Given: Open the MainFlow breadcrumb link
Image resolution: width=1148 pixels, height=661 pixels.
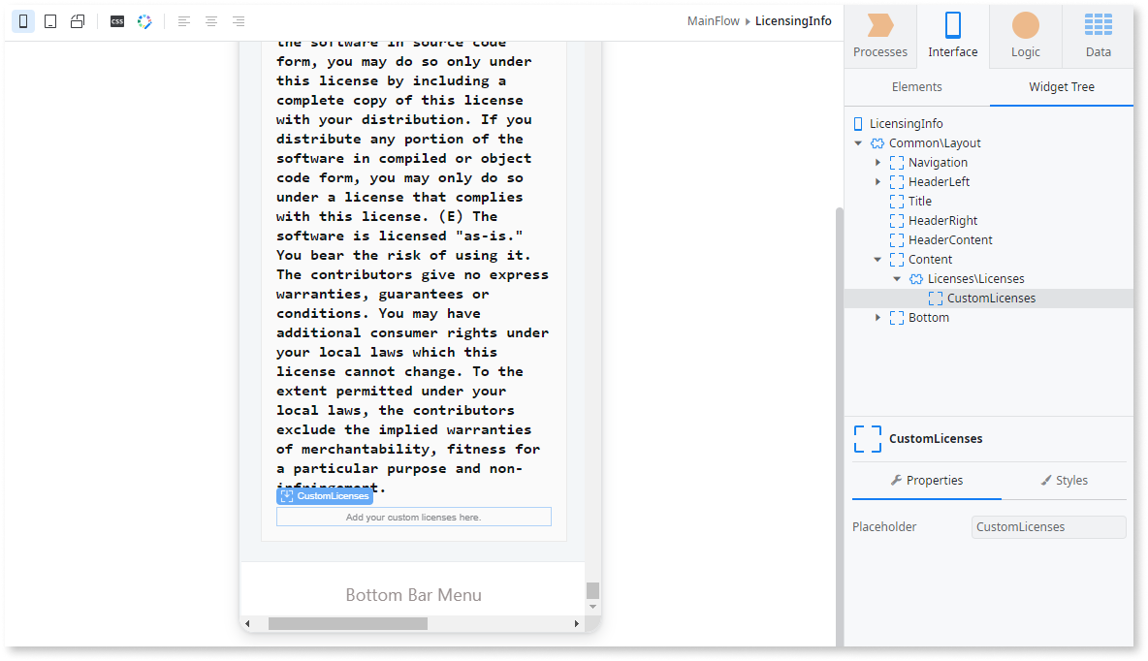Looking at the screenshot, I should pyautogui.click(x=713, y=20).
